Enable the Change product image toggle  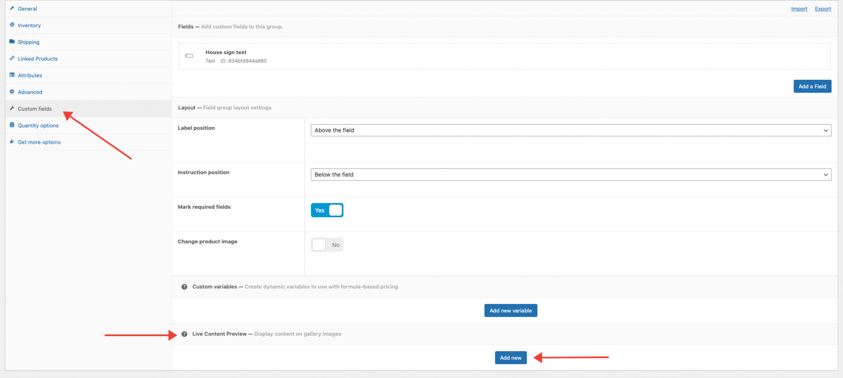tap(327, 244)
